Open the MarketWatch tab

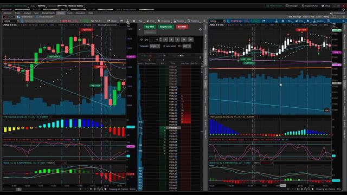tap(48, 13)
